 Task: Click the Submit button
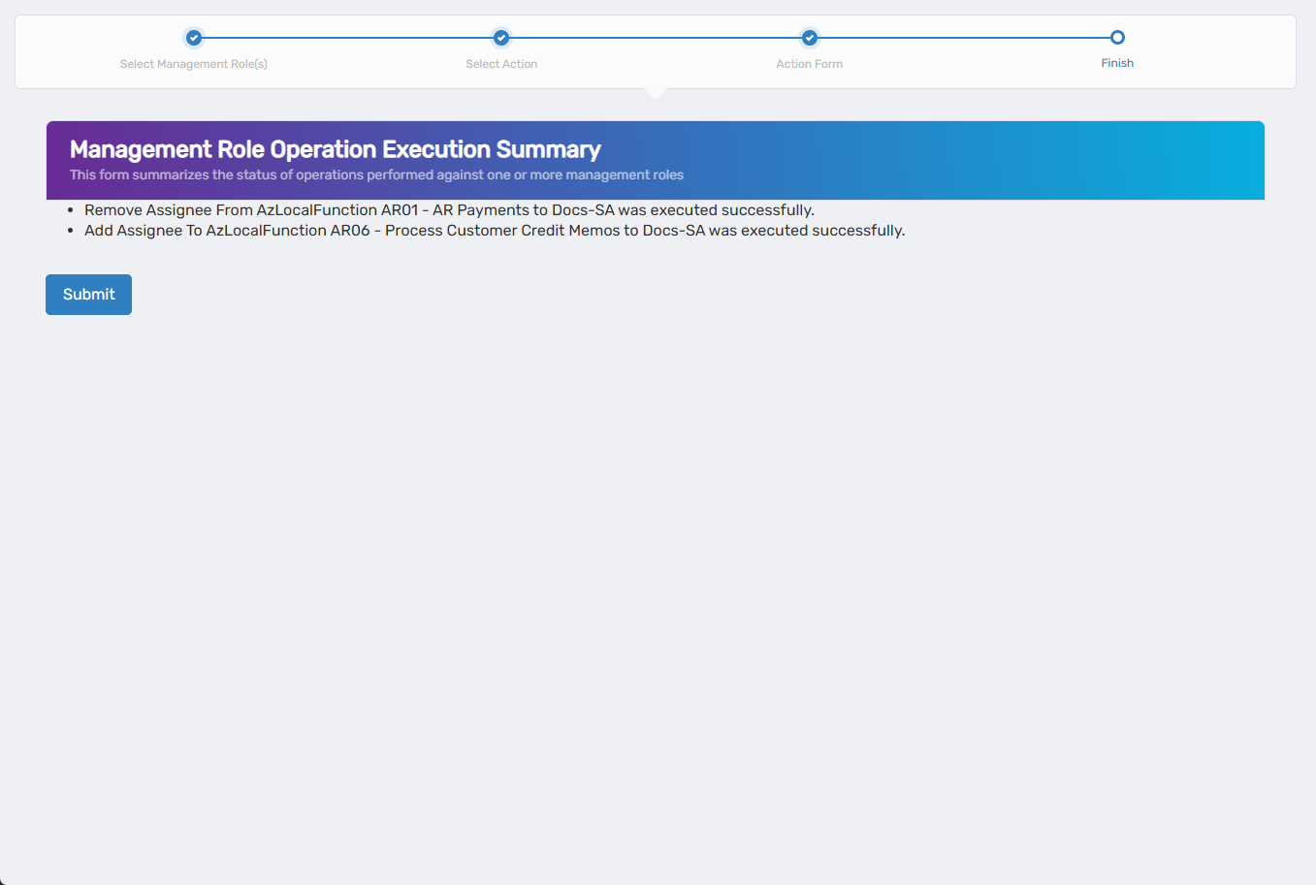(x=88, y=294)
